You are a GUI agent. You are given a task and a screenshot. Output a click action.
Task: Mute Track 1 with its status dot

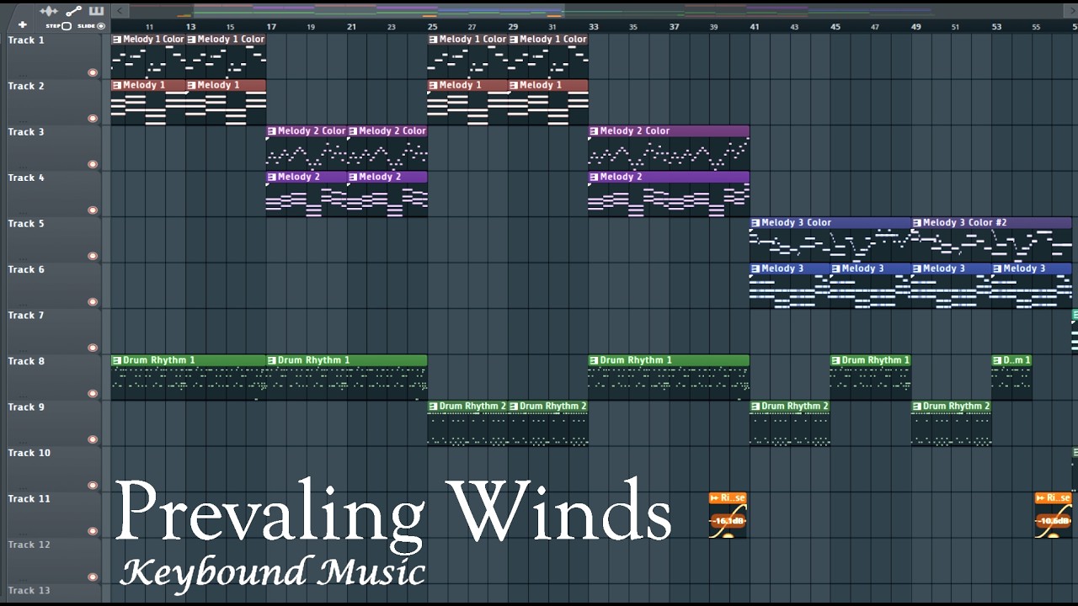(x=93, y=72)
